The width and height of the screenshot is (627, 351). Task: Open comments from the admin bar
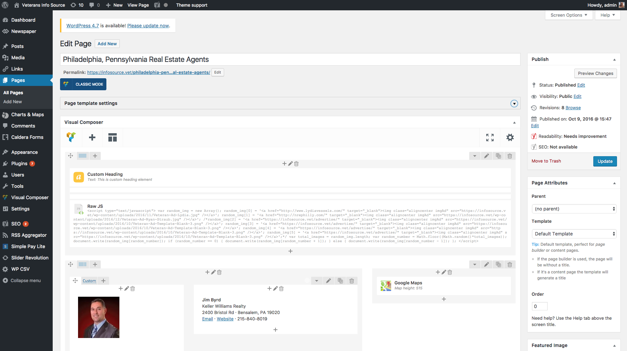(94, 5)
